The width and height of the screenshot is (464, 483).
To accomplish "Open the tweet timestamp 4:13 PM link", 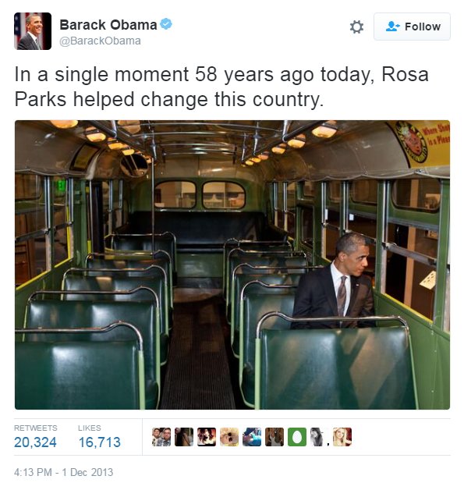I will coord(63,472).
